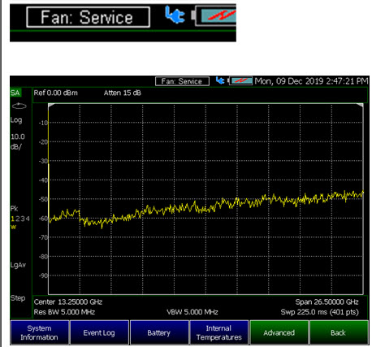Click the small Fan: Service status in analyzer bar
This screenshot has width=372, height=347.
coord(182,81)
